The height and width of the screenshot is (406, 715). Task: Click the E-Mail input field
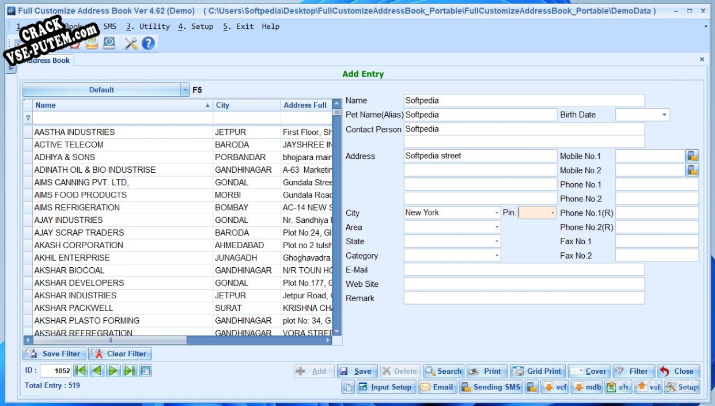tap(524, 270)
